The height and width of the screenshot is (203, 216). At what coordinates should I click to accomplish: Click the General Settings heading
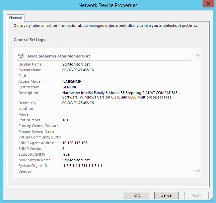tap(30, 40)
